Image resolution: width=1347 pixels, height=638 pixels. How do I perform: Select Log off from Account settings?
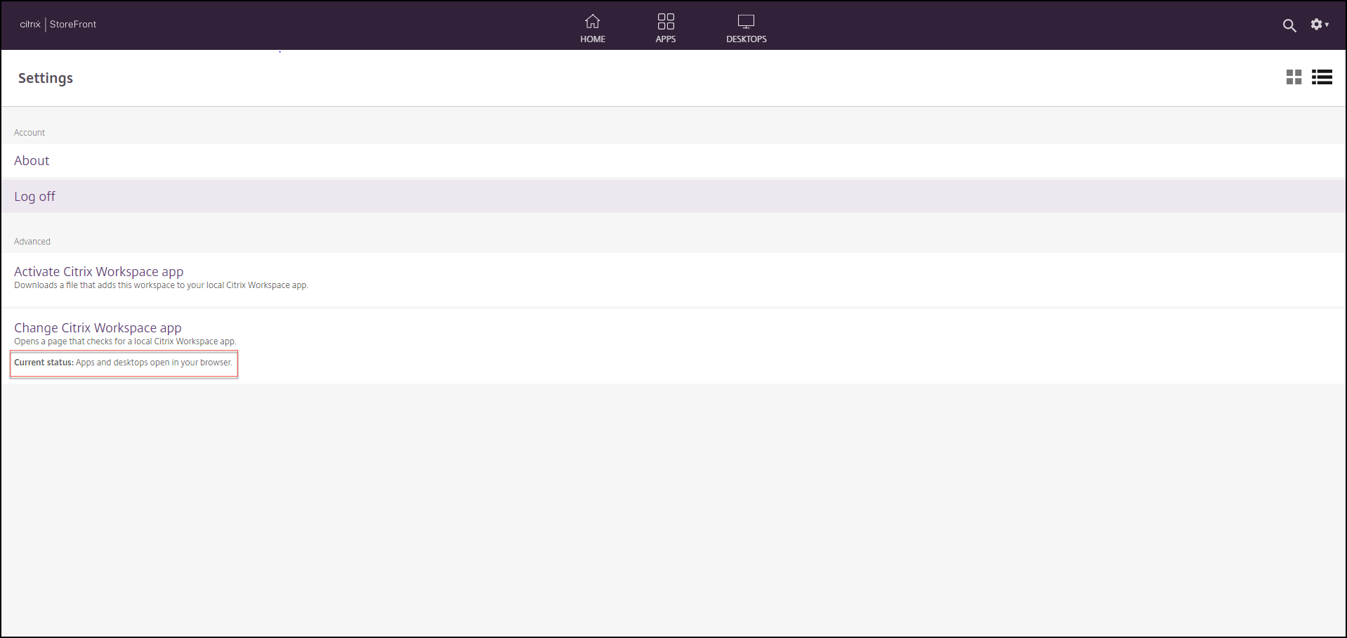673,197
